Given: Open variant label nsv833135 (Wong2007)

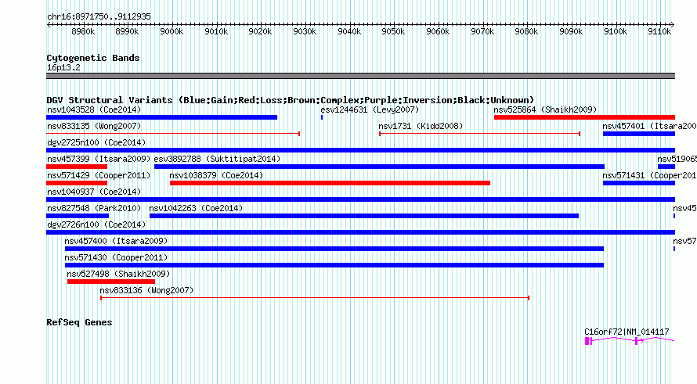Looking at the screenshot, I should coord(94,126).
